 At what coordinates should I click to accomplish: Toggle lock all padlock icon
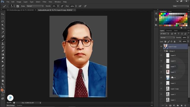[x=175, y=42]
